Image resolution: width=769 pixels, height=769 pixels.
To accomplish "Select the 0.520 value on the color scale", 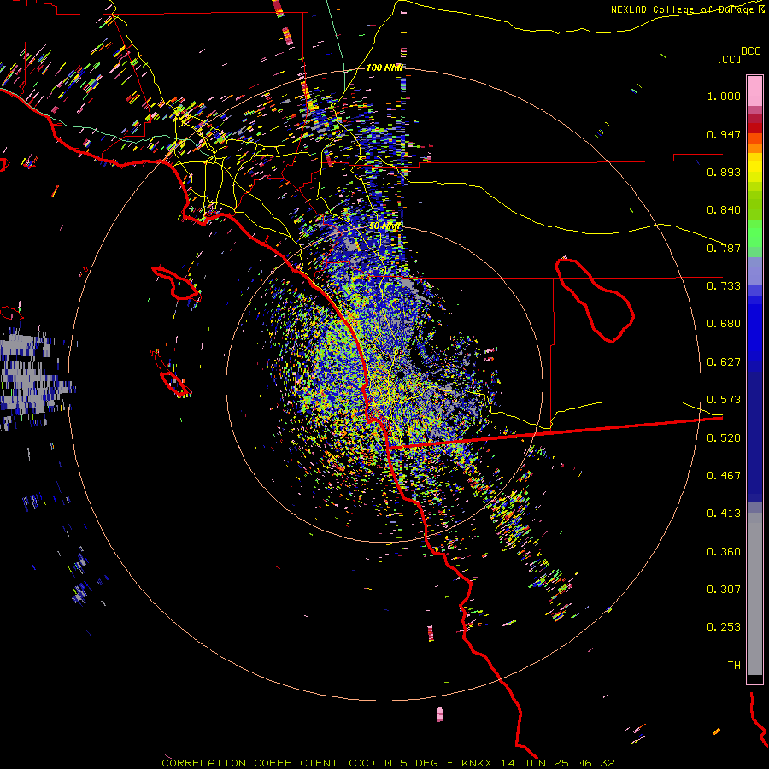I will [x=724, y=438].
